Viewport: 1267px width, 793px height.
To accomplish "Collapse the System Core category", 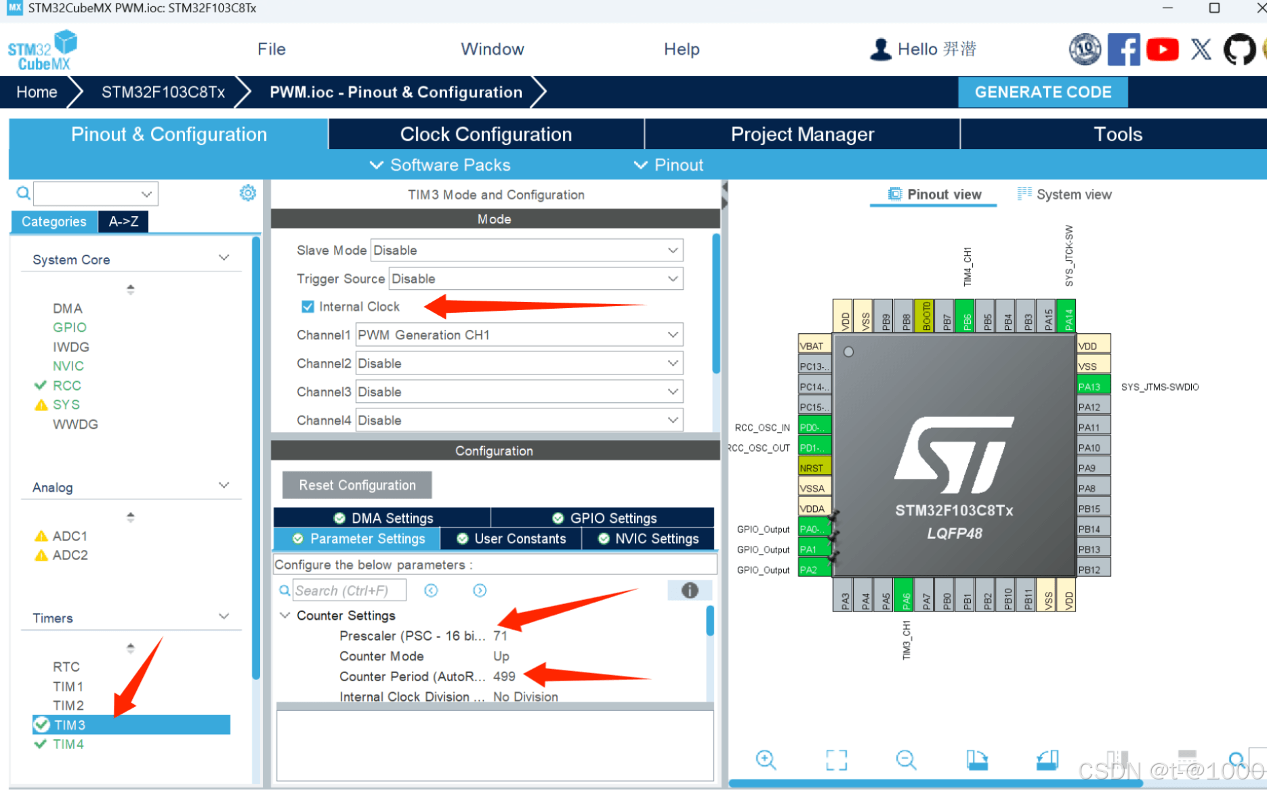I will (224, 258).
